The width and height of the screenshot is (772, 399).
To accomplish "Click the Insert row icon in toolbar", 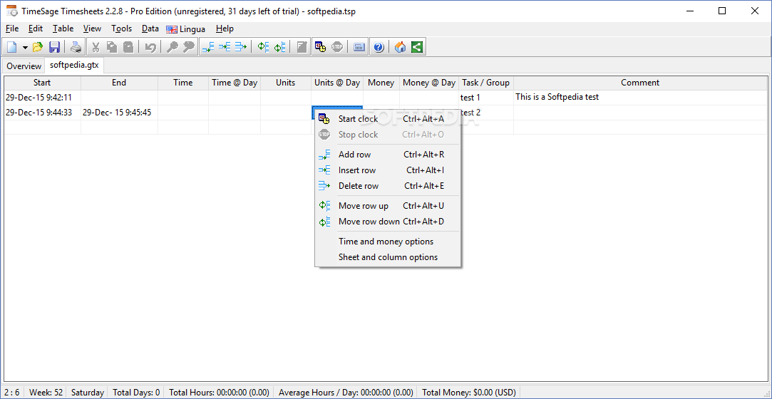I will coord(225,47).
